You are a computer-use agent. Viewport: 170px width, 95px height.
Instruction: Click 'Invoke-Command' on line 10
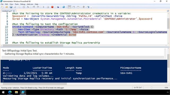23,27
